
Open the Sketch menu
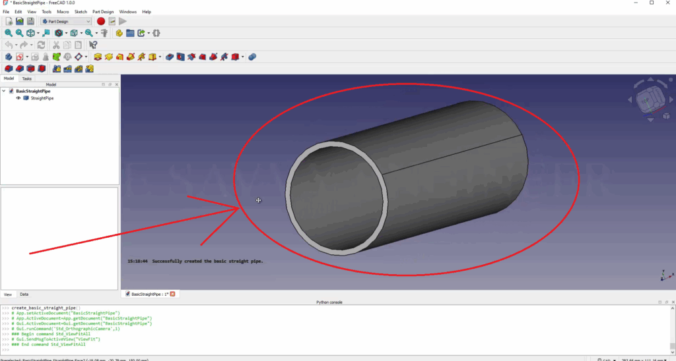pos(81,12)
